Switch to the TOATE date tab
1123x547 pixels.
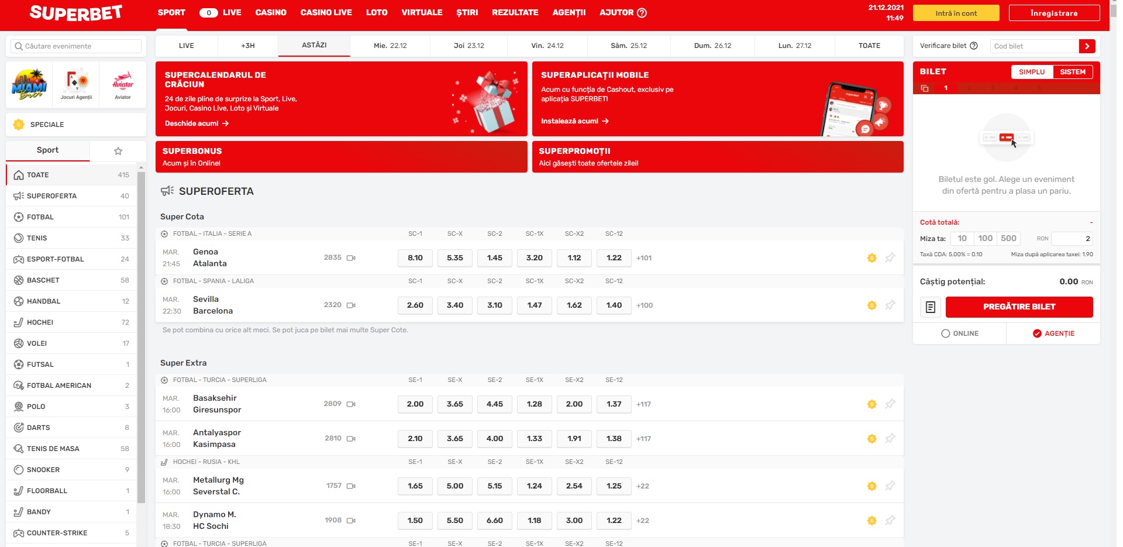click(869, 46)
